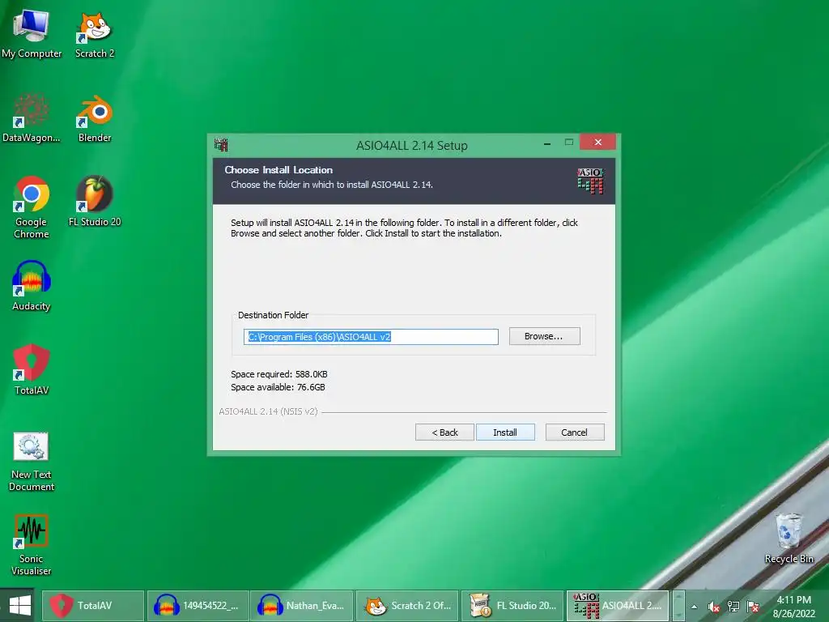Launch Blender desktop shortcut
Screen dimensions: 829x622
point(95,118)
